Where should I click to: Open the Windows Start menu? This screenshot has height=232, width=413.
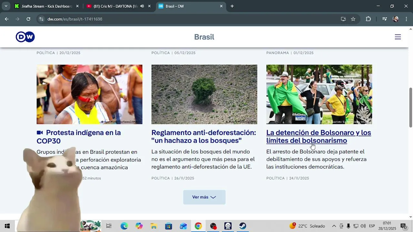coord(7,226)
